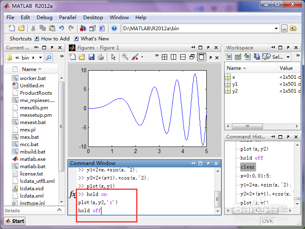This screenshot has height=229, width=305.
Task: Split figures left and right
Action: pos(174,57)
